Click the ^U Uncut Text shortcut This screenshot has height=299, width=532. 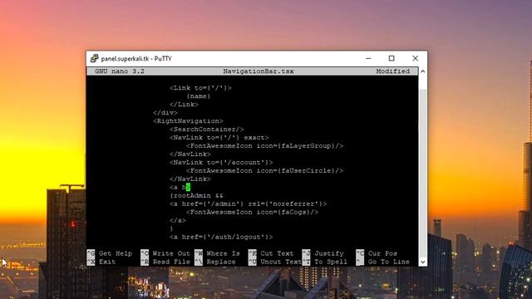(x=275, y=262)
